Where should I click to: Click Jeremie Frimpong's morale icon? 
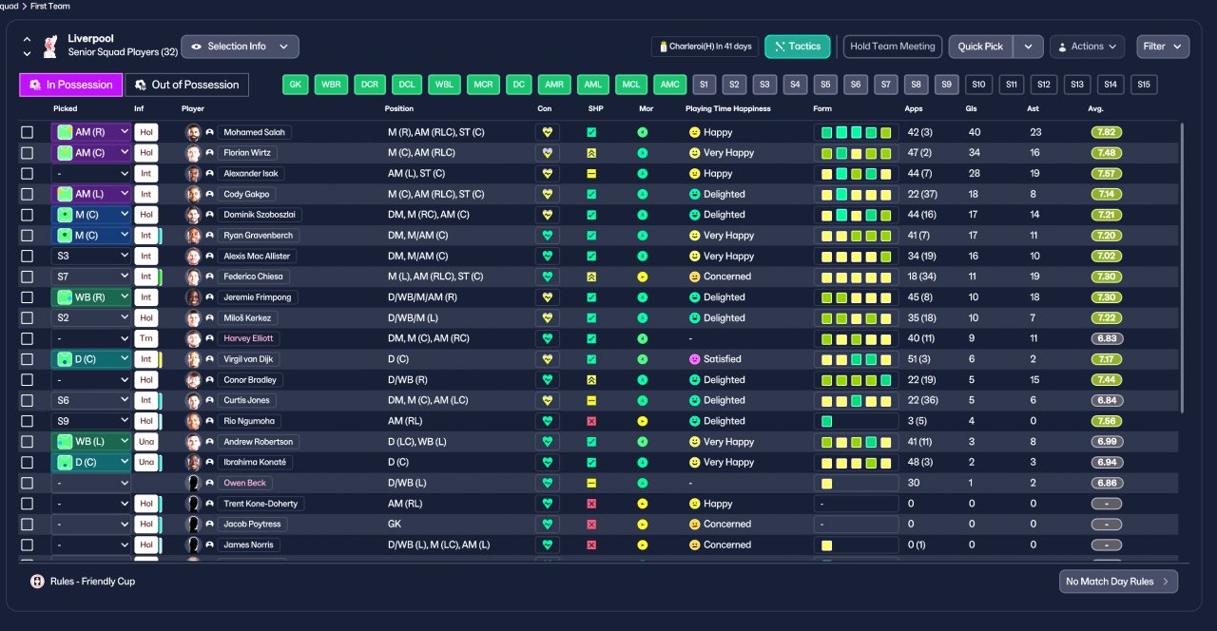(x=643, y=297)
